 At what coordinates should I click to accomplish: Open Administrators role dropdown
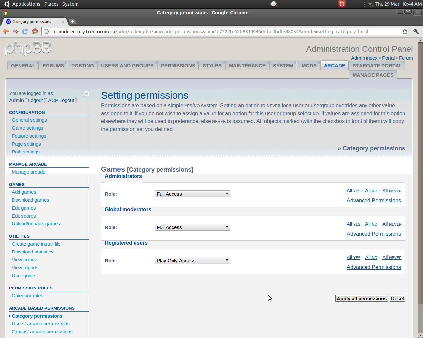click(x=192, y=194)
